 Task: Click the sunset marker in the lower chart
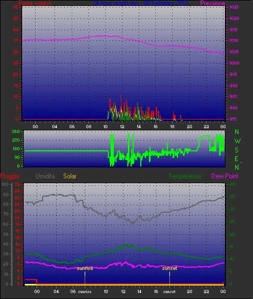(x=169, y=277)
